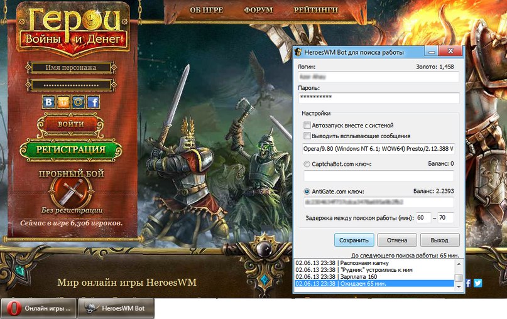Image resolution: width=507 pixels, height=319 pixels.
Task: Click the Герои Войны и Денег logo
Action: 73,29
